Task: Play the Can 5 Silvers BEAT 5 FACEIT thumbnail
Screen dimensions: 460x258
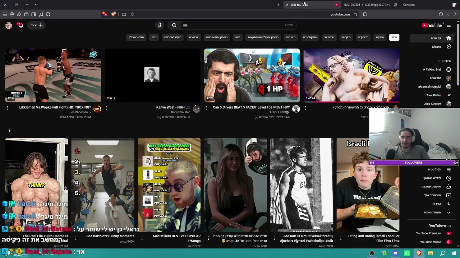Action: click(x=252, y=75)
